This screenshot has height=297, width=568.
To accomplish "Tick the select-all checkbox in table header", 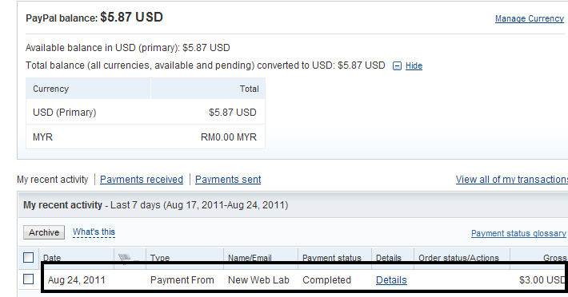I will tap(28, 258).
